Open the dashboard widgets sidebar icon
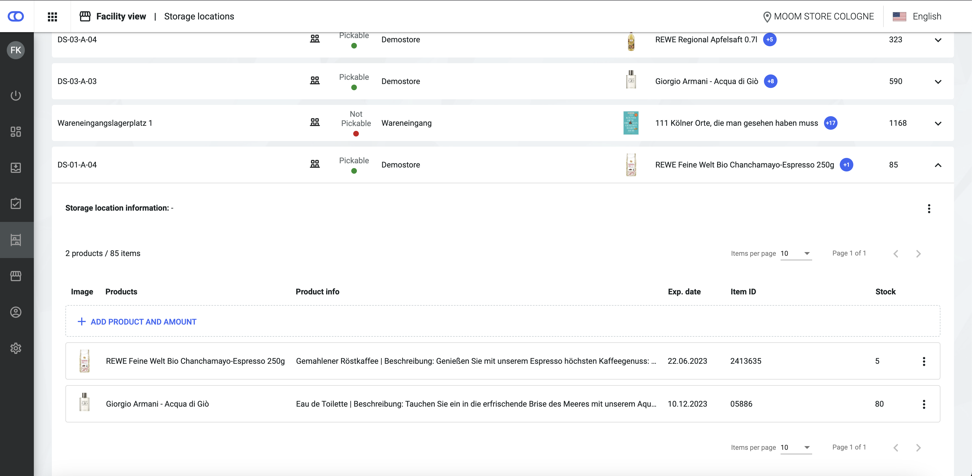 pos(16,131)
